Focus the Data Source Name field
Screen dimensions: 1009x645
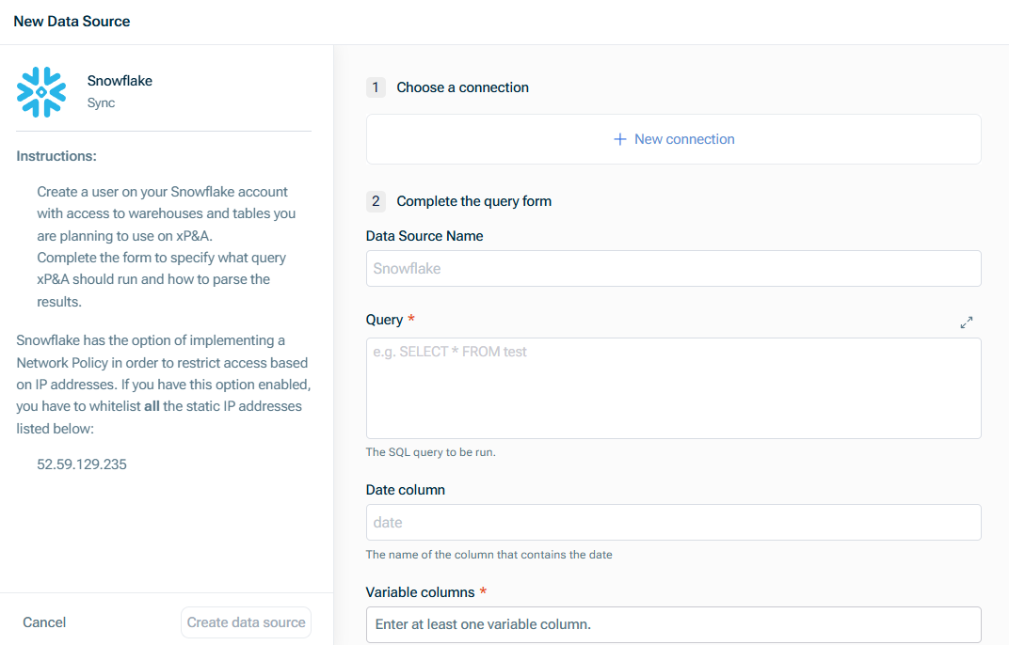[x=673, y=269]
